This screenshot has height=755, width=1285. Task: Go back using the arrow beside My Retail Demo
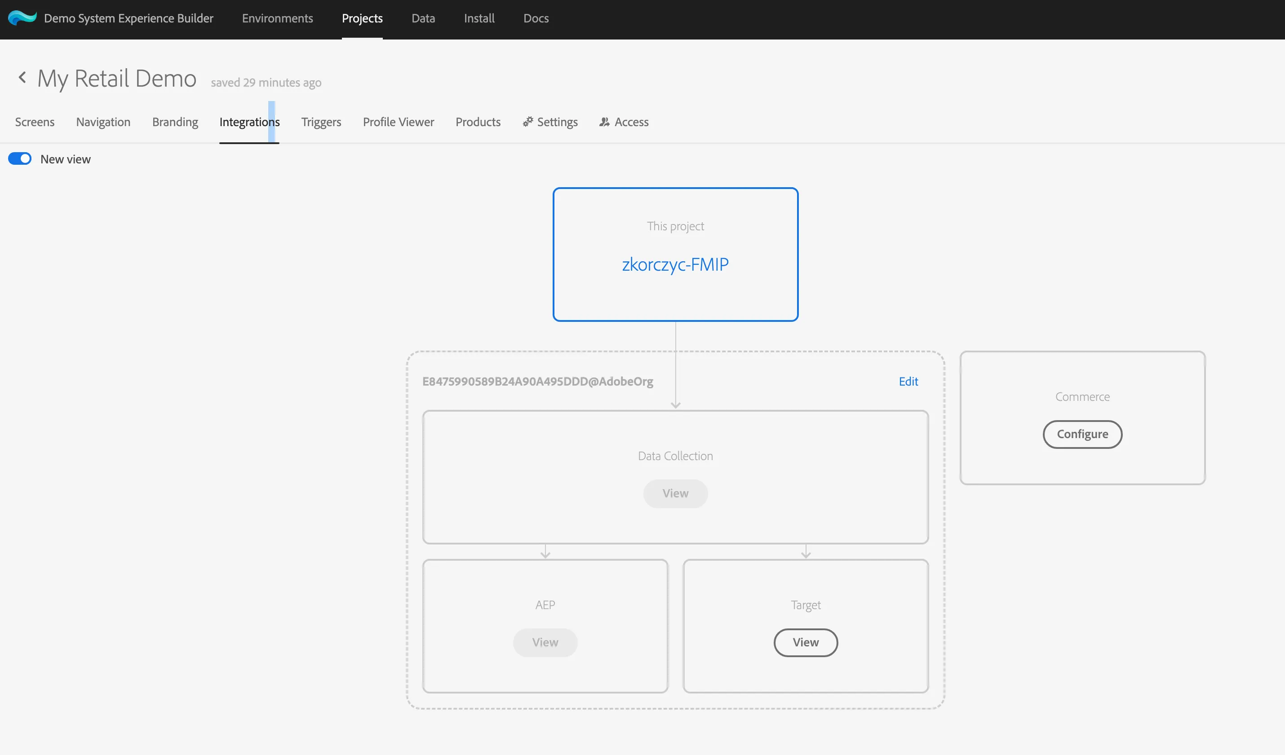tap(22, 78)
